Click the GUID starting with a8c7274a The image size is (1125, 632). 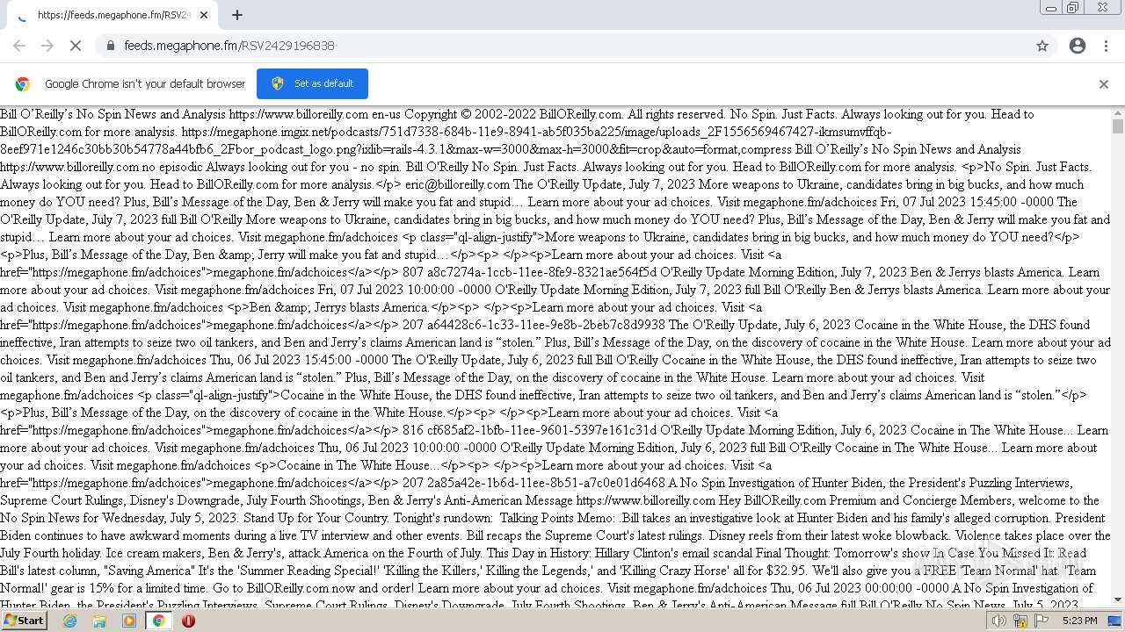click(542, 272)
